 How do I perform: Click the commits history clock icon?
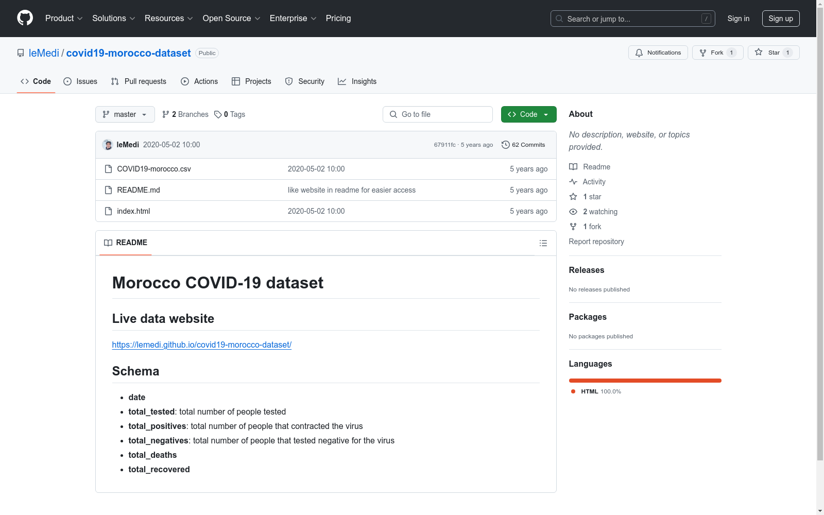click(x=506, y=145)
